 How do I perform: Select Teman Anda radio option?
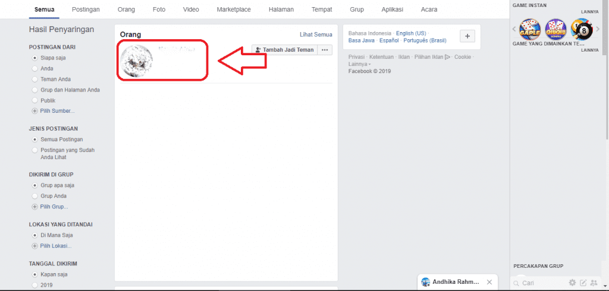[35, 79]
